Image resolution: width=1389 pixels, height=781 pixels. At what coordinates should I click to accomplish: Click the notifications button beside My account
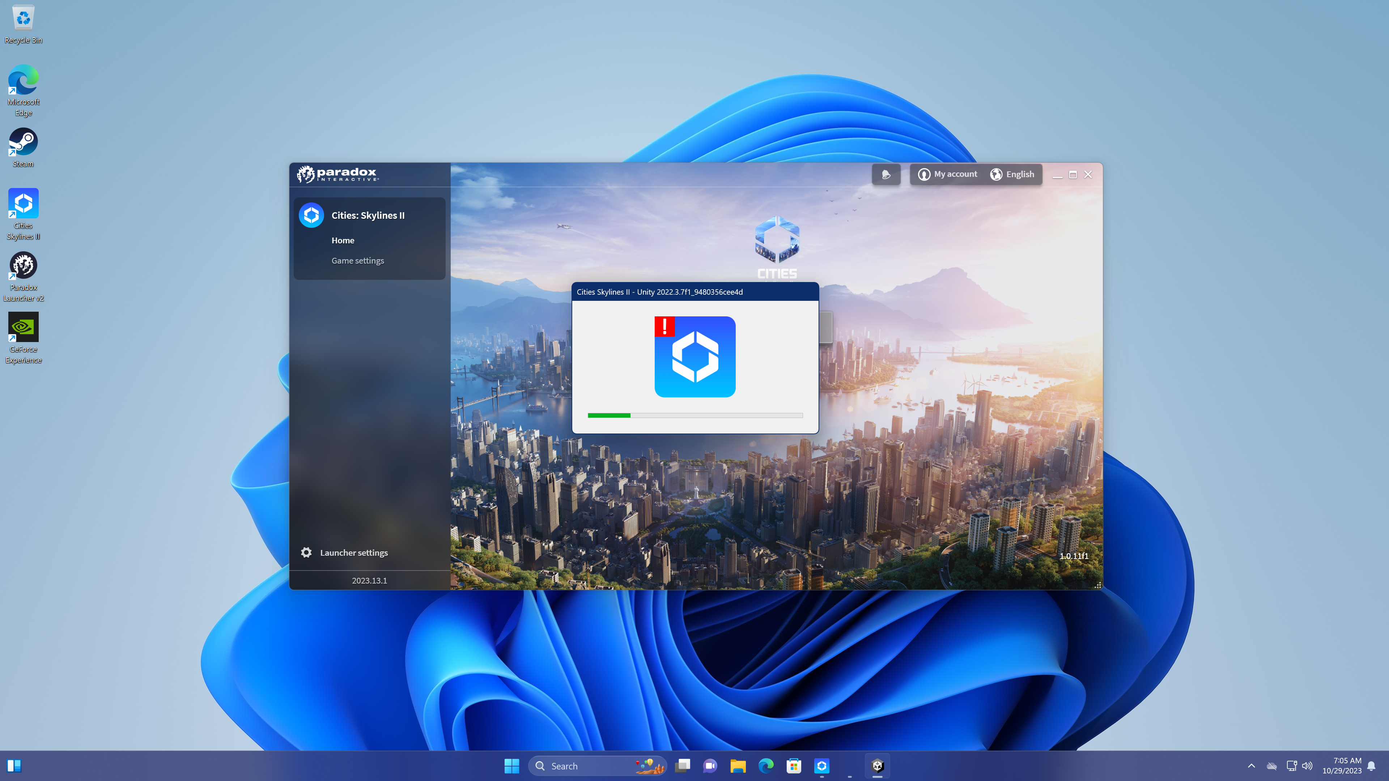click(886, 174)
